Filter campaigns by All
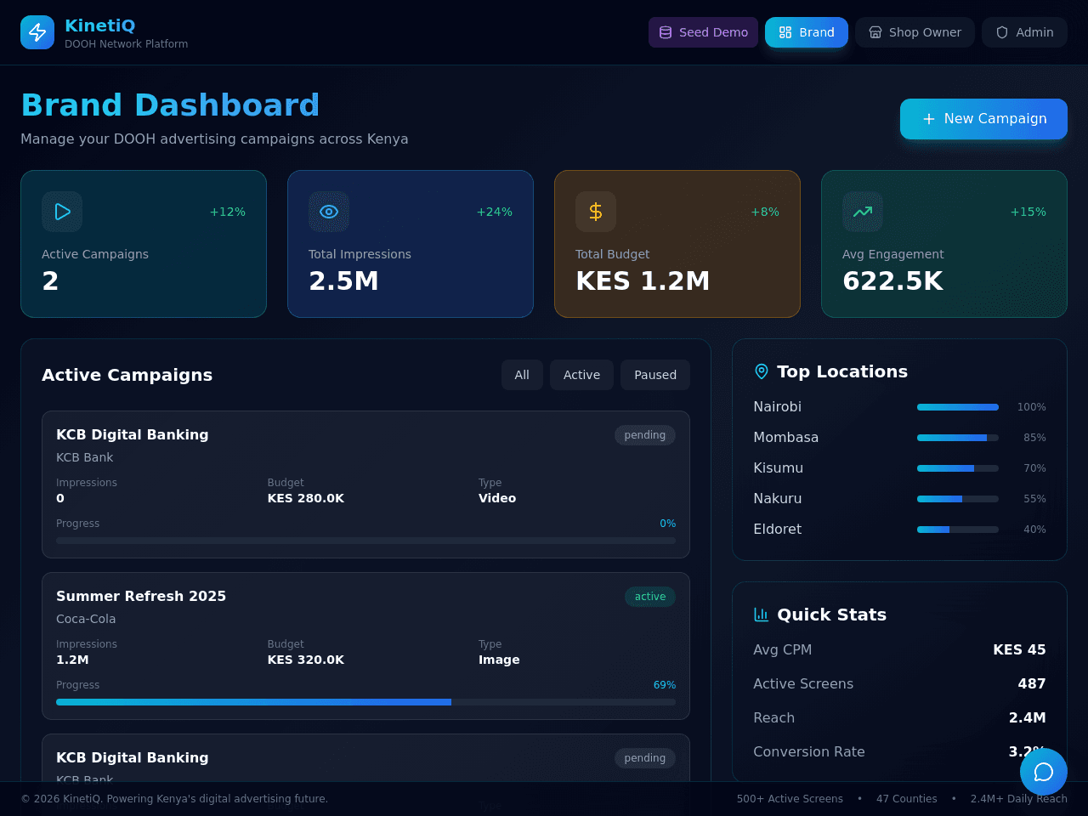Image resolution: width=1088 pixels, height=816 pixels. (522, 375)
